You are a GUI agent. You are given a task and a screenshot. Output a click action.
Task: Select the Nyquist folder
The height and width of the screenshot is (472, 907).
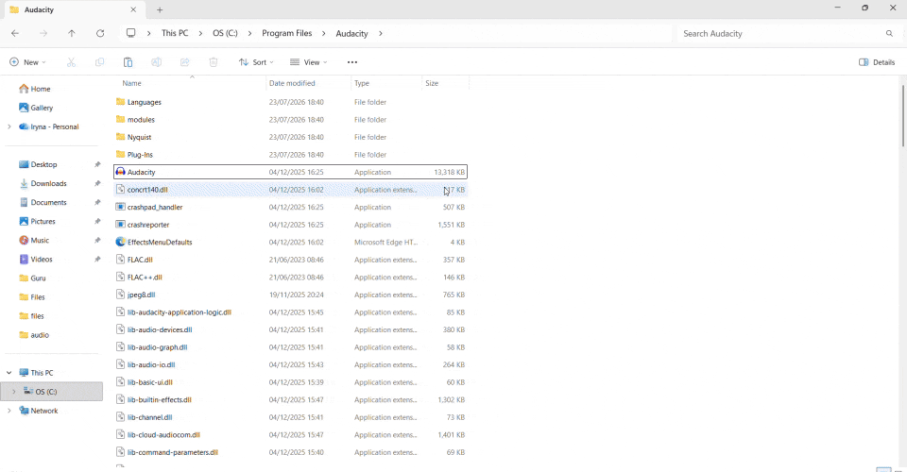(x=290, y=137)
